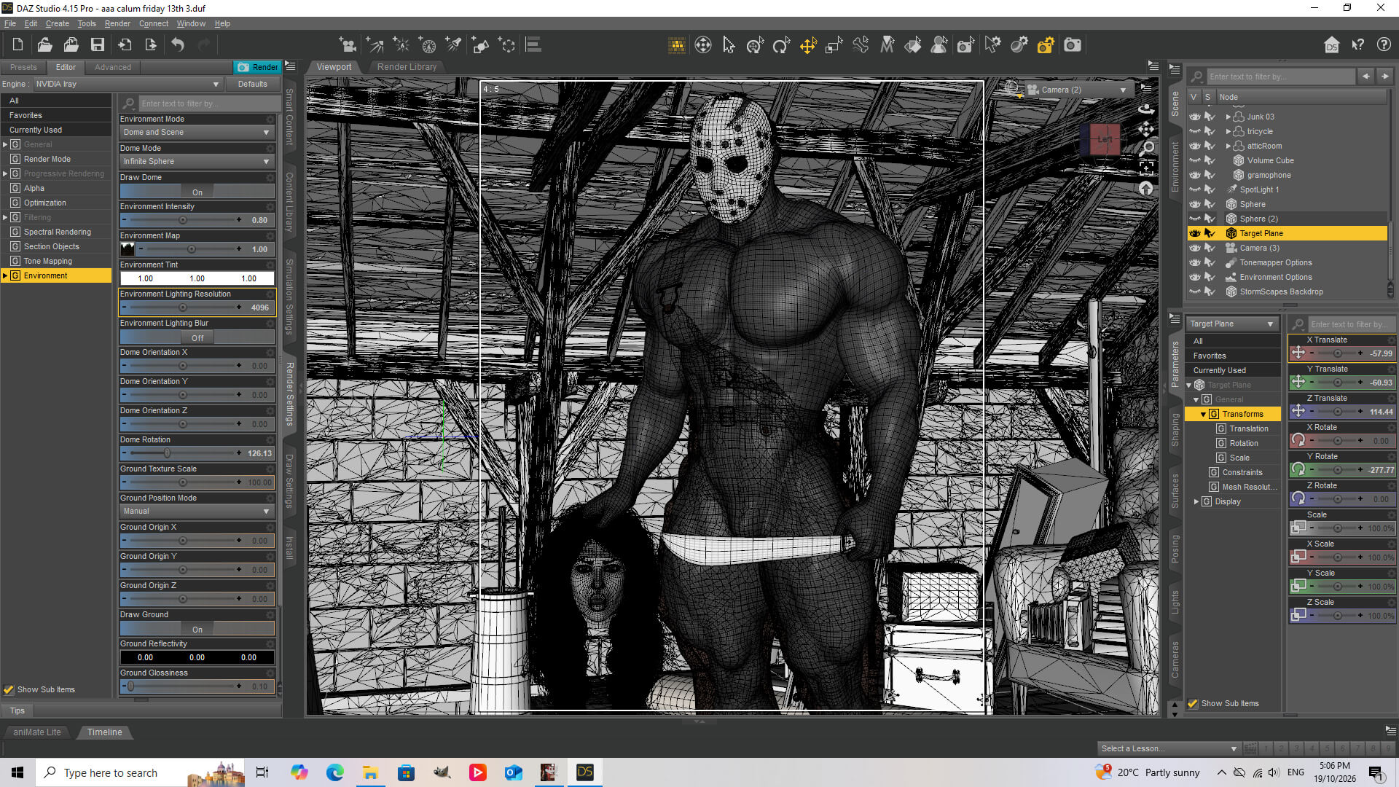Click the viewport frame/aim icon
This screenshot has width=1399, height=787.
(1146, 168)
